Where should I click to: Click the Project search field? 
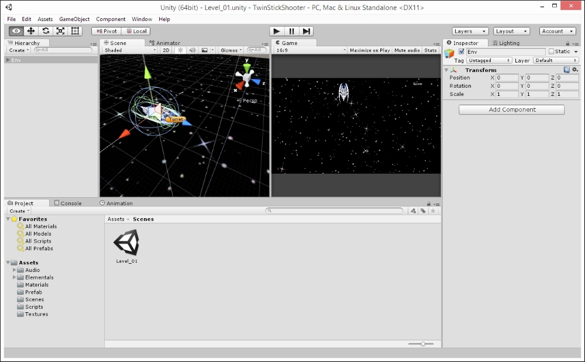[334, 211]
